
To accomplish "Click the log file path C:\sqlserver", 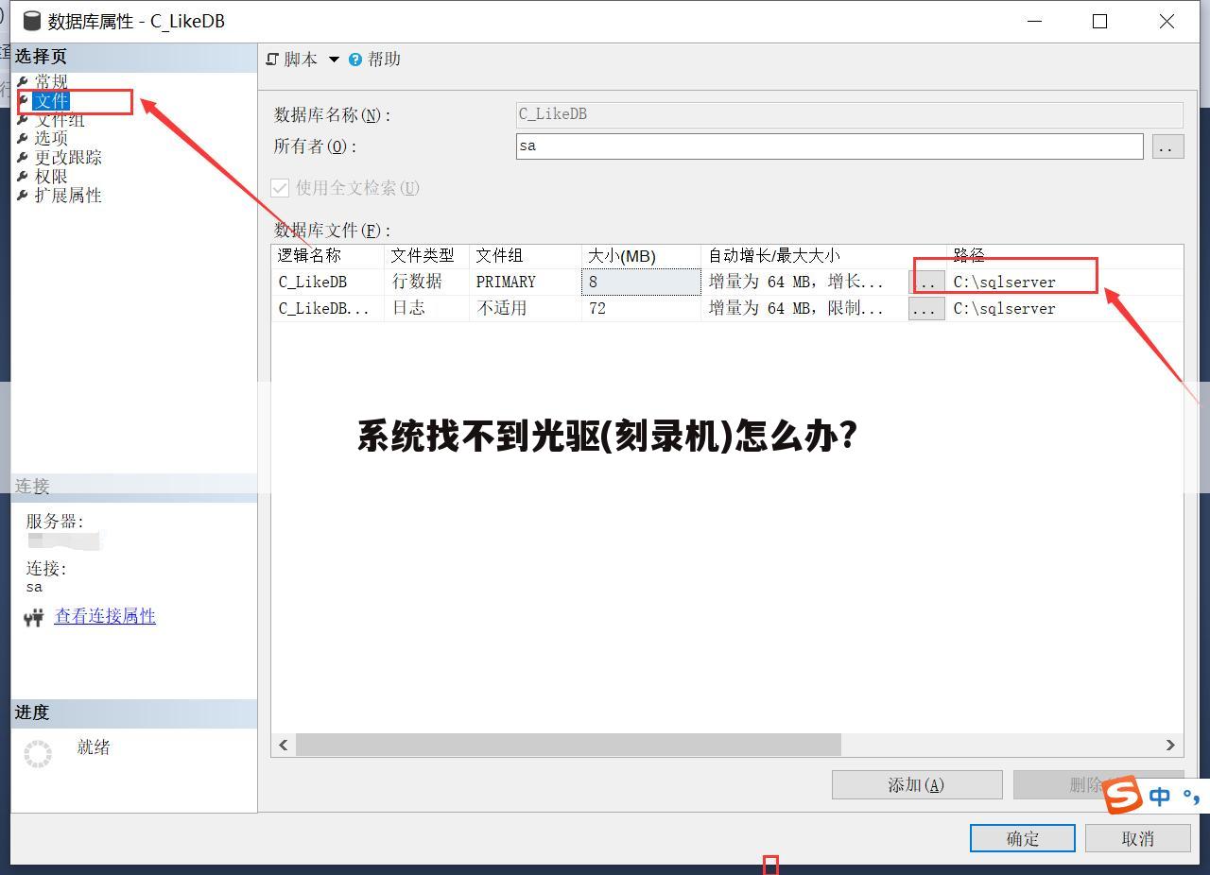I will coord(1004,308).
